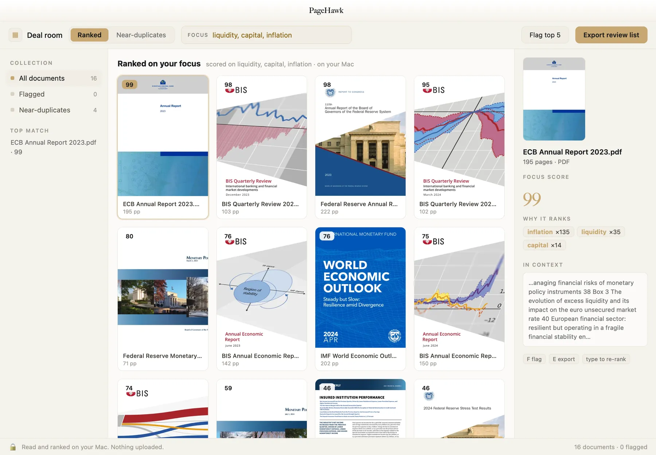656x455 pixels.
Task: Open the Monetary Policy card scored 59
Action: point(262,409)
